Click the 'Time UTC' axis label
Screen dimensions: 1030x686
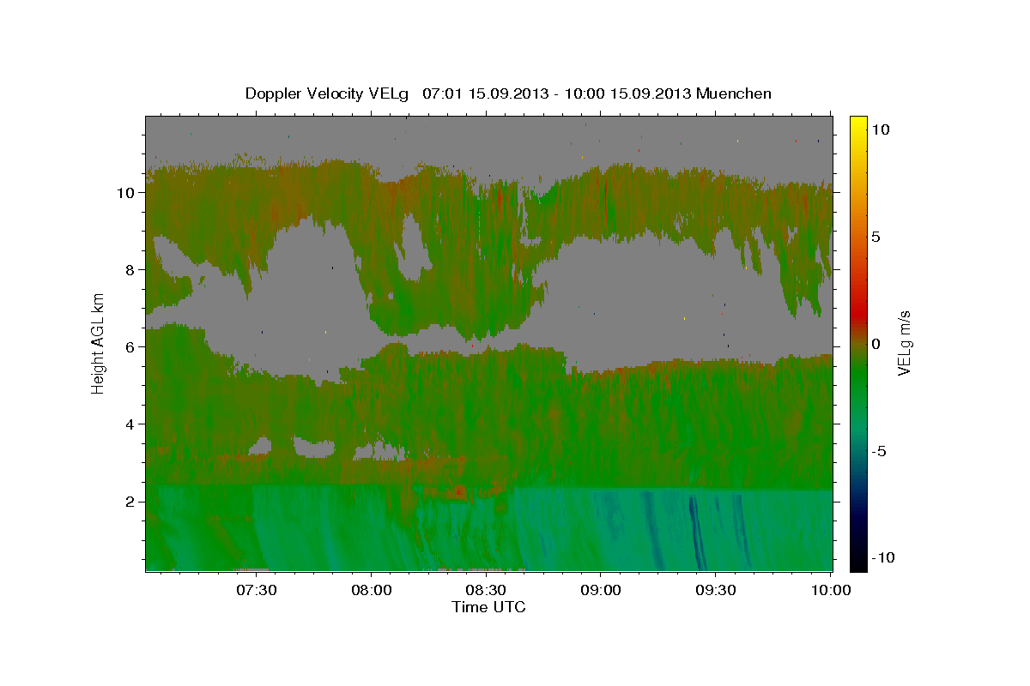[488, 607]
